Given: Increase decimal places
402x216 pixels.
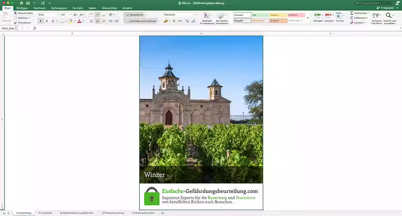Looking at the screenshot, I should (187, 21).
